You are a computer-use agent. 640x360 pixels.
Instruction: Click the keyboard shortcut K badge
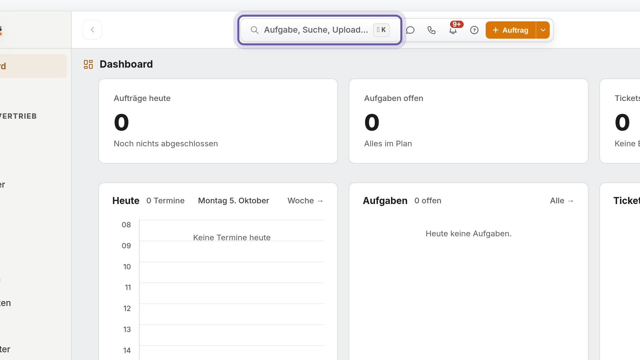coord(381,30)
